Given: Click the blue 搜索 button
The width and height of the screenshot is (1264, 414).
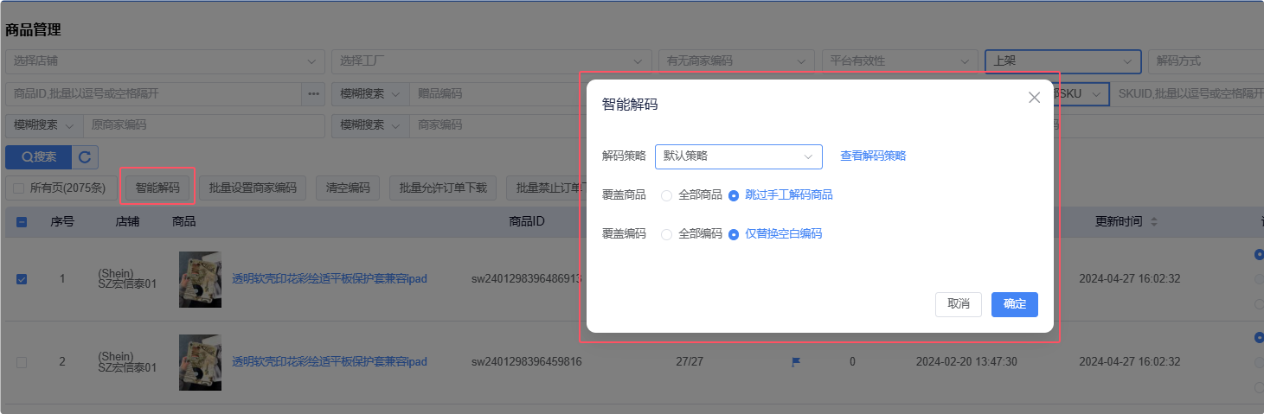Looking at the screenshot, I should point(38,157).
